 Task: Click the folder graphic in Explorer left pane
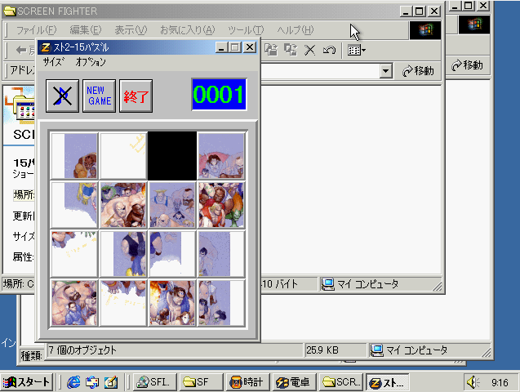click(x=20, y=105)
